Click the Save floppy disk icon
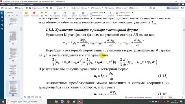 click(x=27, y=8)
